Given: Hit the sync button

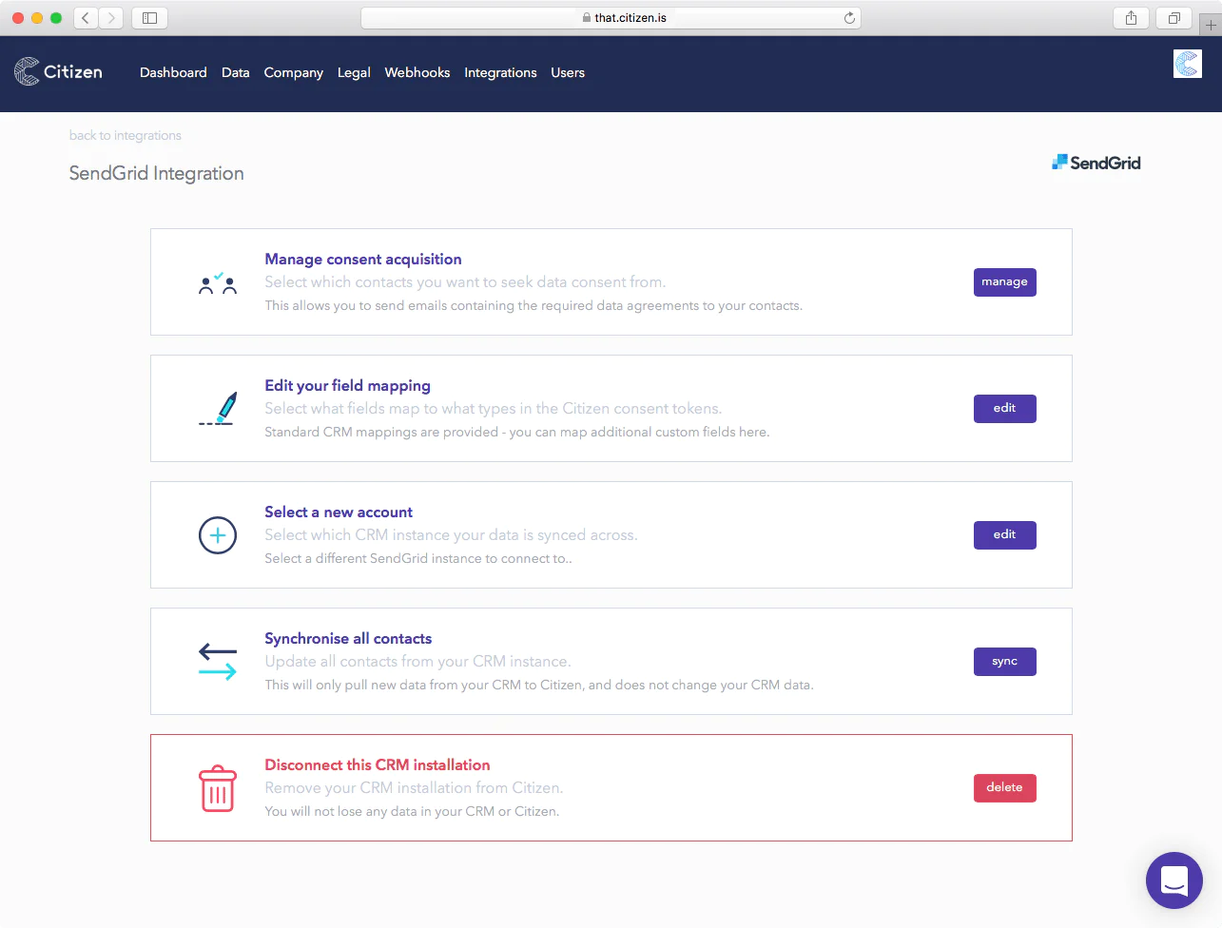Looking at the screenshot, I should coord(1004,662).
